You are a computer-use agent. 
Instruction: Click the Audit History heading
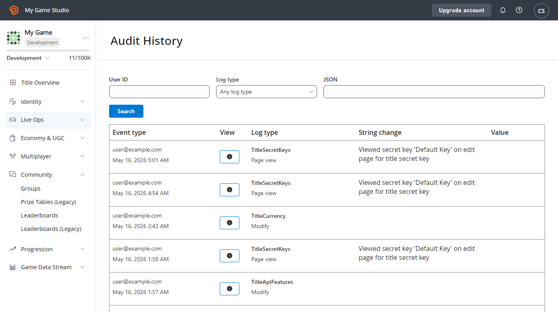147,41
